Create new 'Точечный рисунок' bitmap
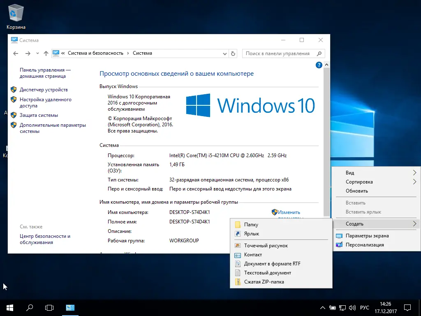Viewport: 421px width, 316px height. click(281, 246)
